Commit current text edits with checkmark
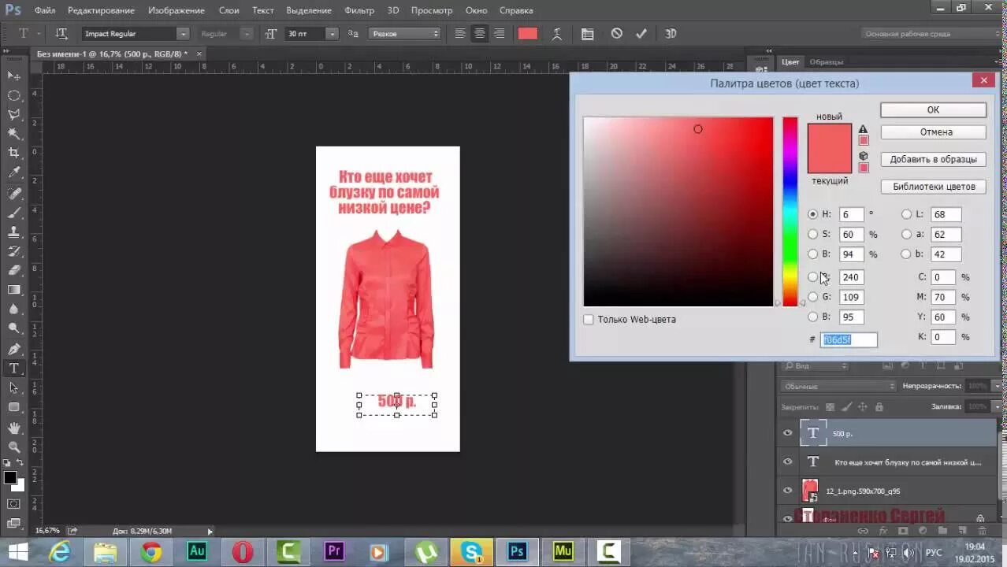The width and height of the screenshot is (1007, 567). 641,34
